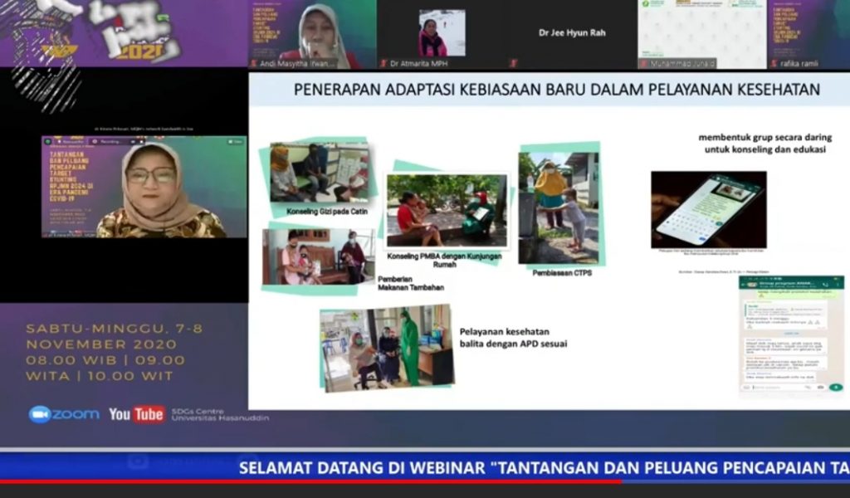
Task: Click muted microphone icon on Andi Masyitha's tile
Action: tap(254, 64)
